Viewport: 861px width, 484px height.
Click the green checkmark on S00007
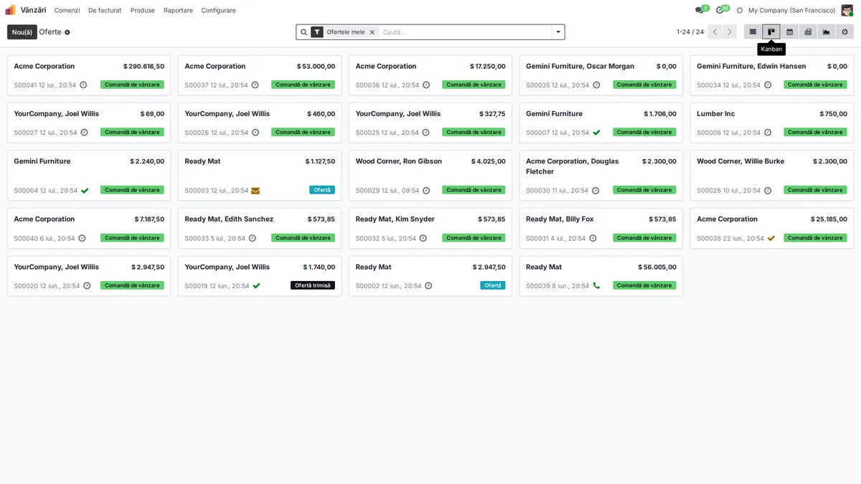(x=596, y=133)
